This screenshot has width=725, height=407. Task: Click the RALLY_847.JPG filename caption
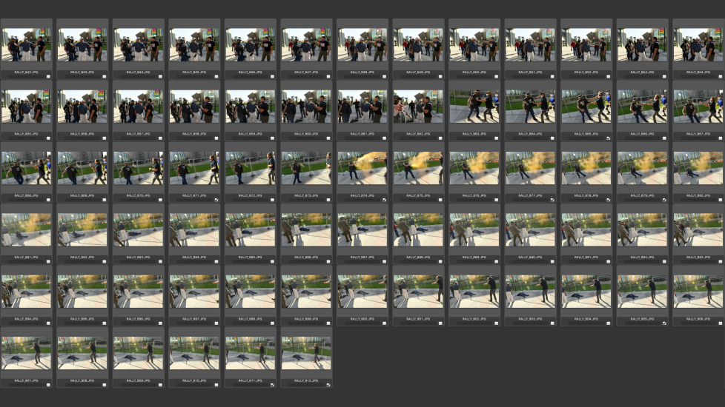click(306, 73)
